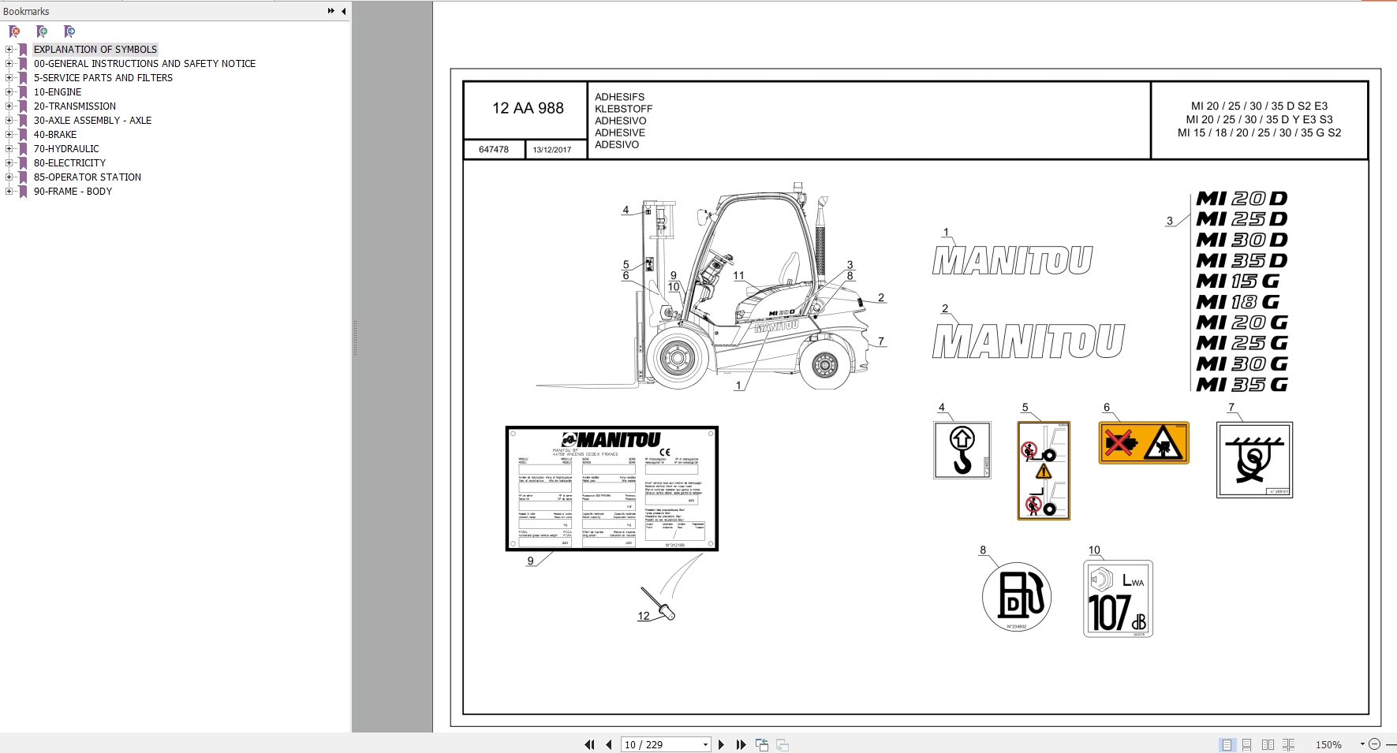Click the go to bookmark arrow icon
This screenshot has width=1397, height=753.
69,32
